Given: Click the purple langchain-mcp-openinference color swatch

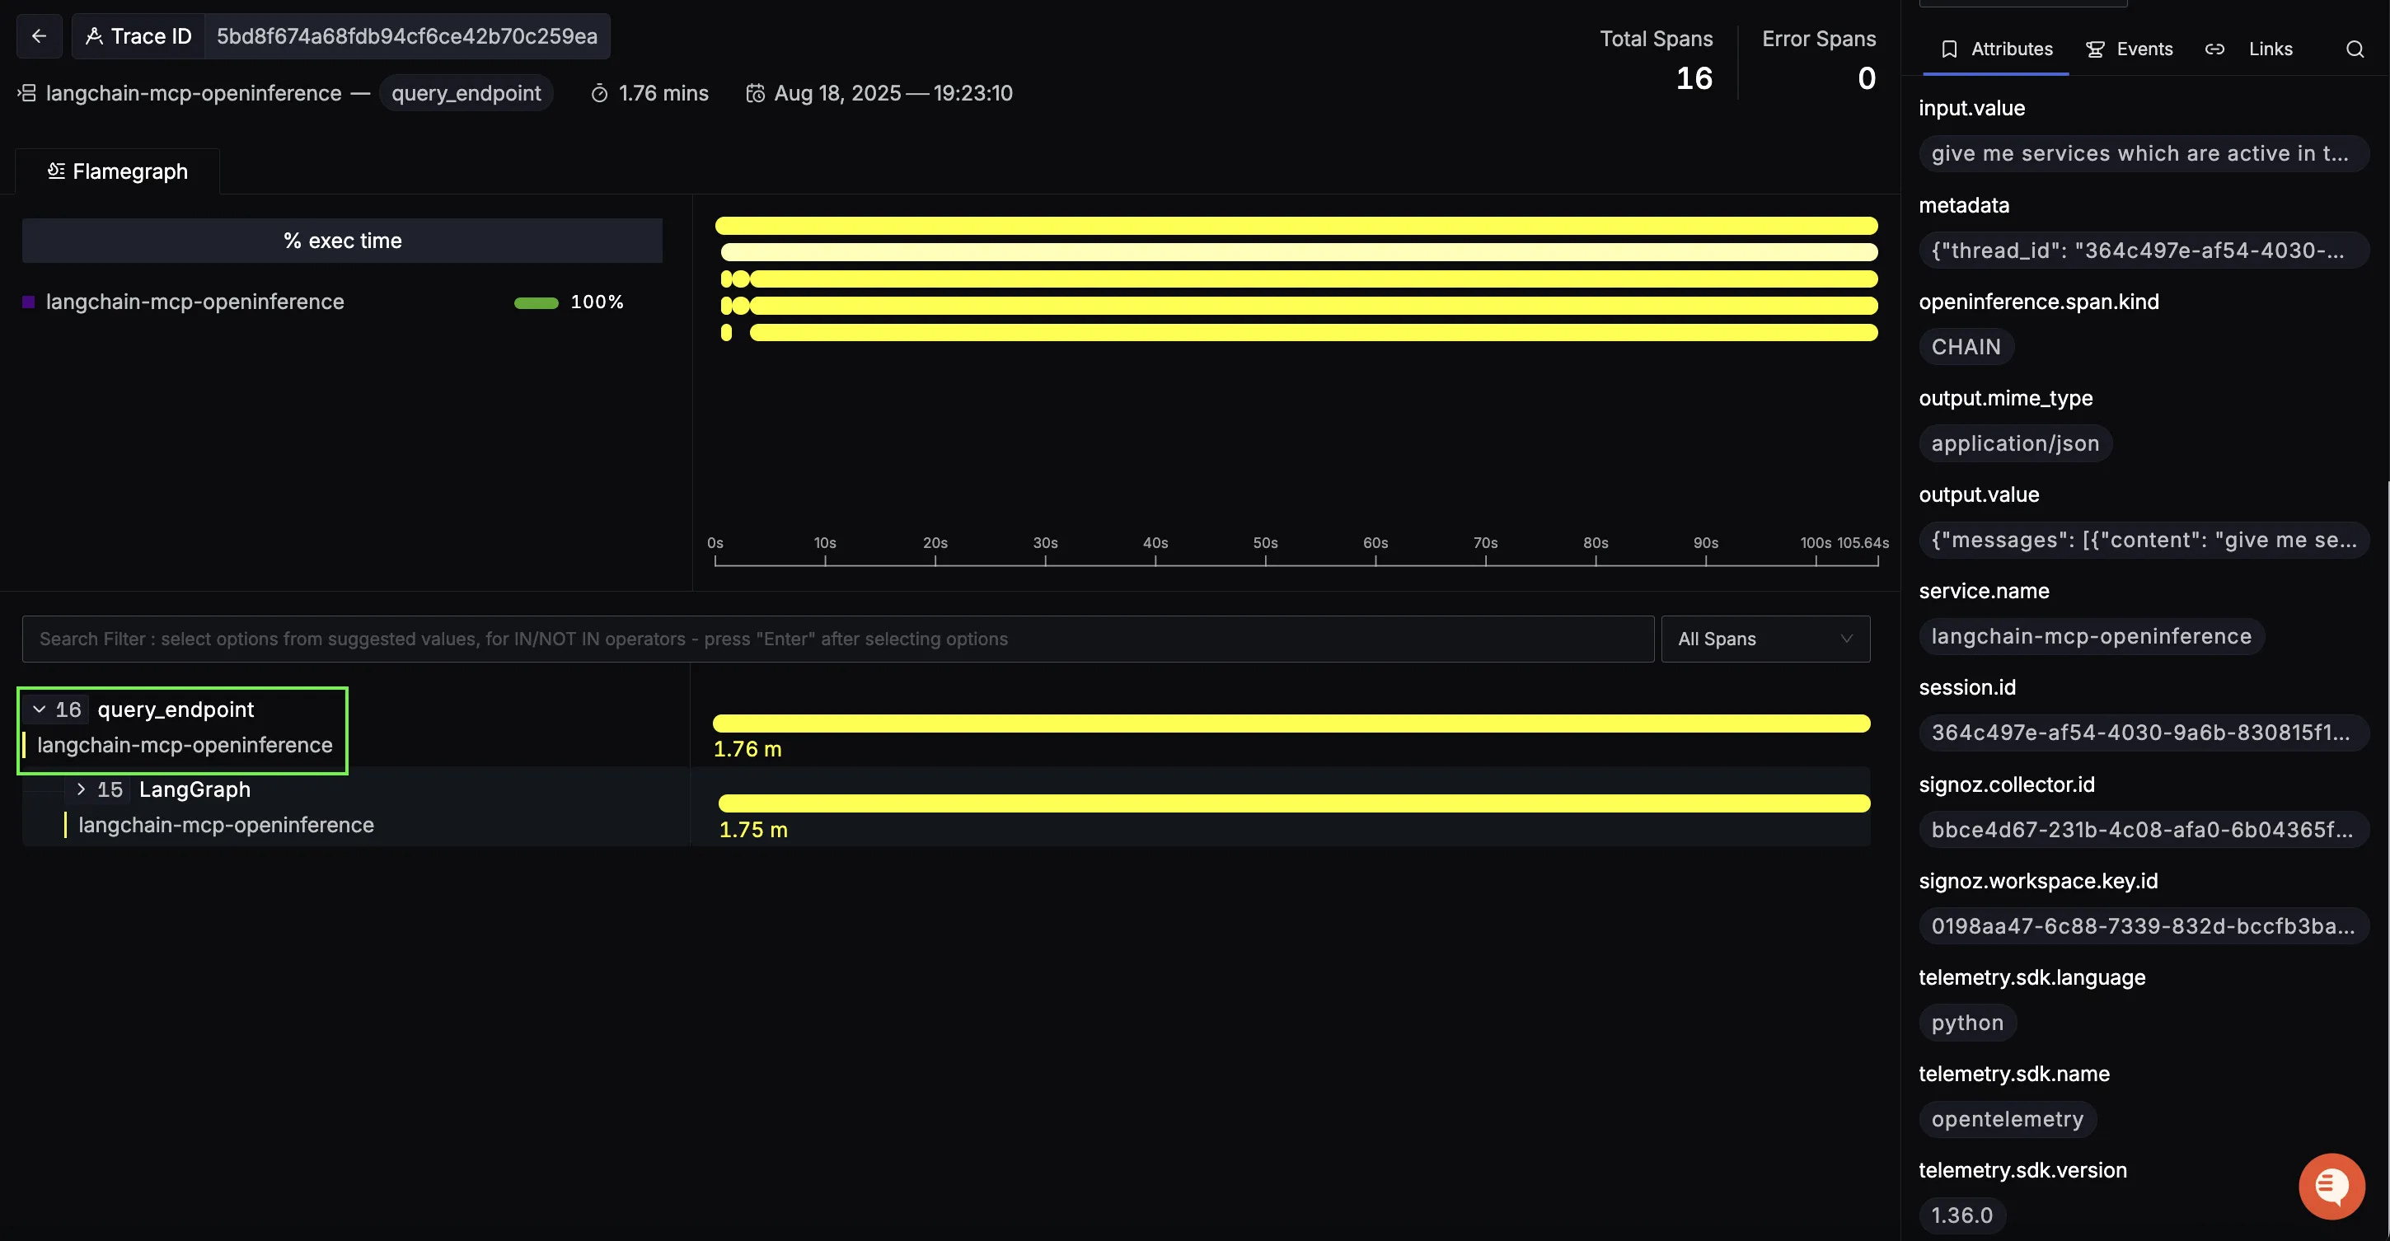Looking at the screenshot, I should pos(29,302).
